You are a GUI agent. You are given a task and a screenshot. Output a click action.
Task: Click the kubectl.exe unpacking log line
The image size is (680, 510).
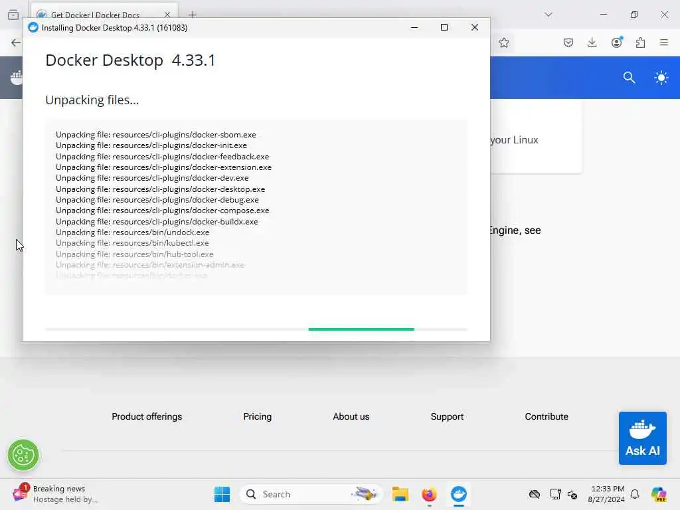[x=132, y=243]
